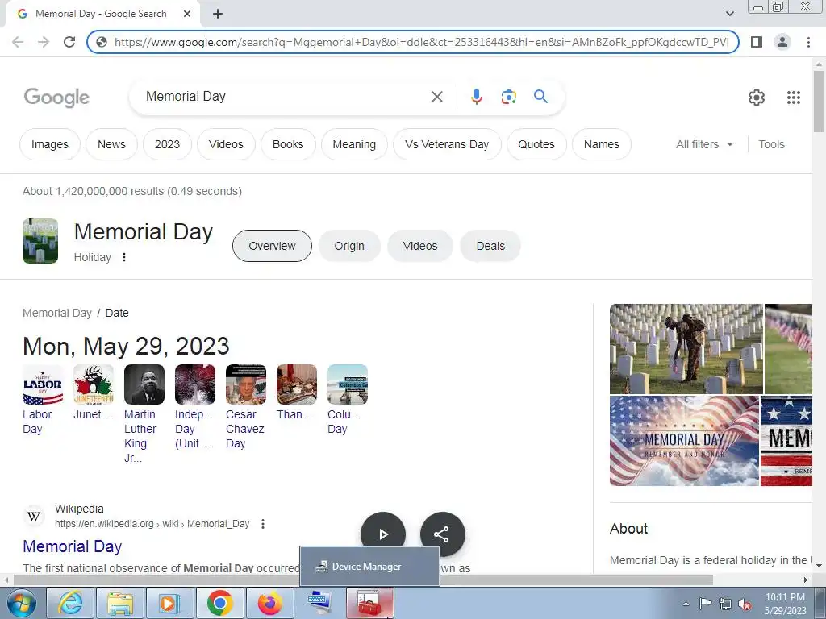The height and width of the screenshot is (619, 826).
Task: Select the Origin knowledge panel tab
Action: point(349,246)
